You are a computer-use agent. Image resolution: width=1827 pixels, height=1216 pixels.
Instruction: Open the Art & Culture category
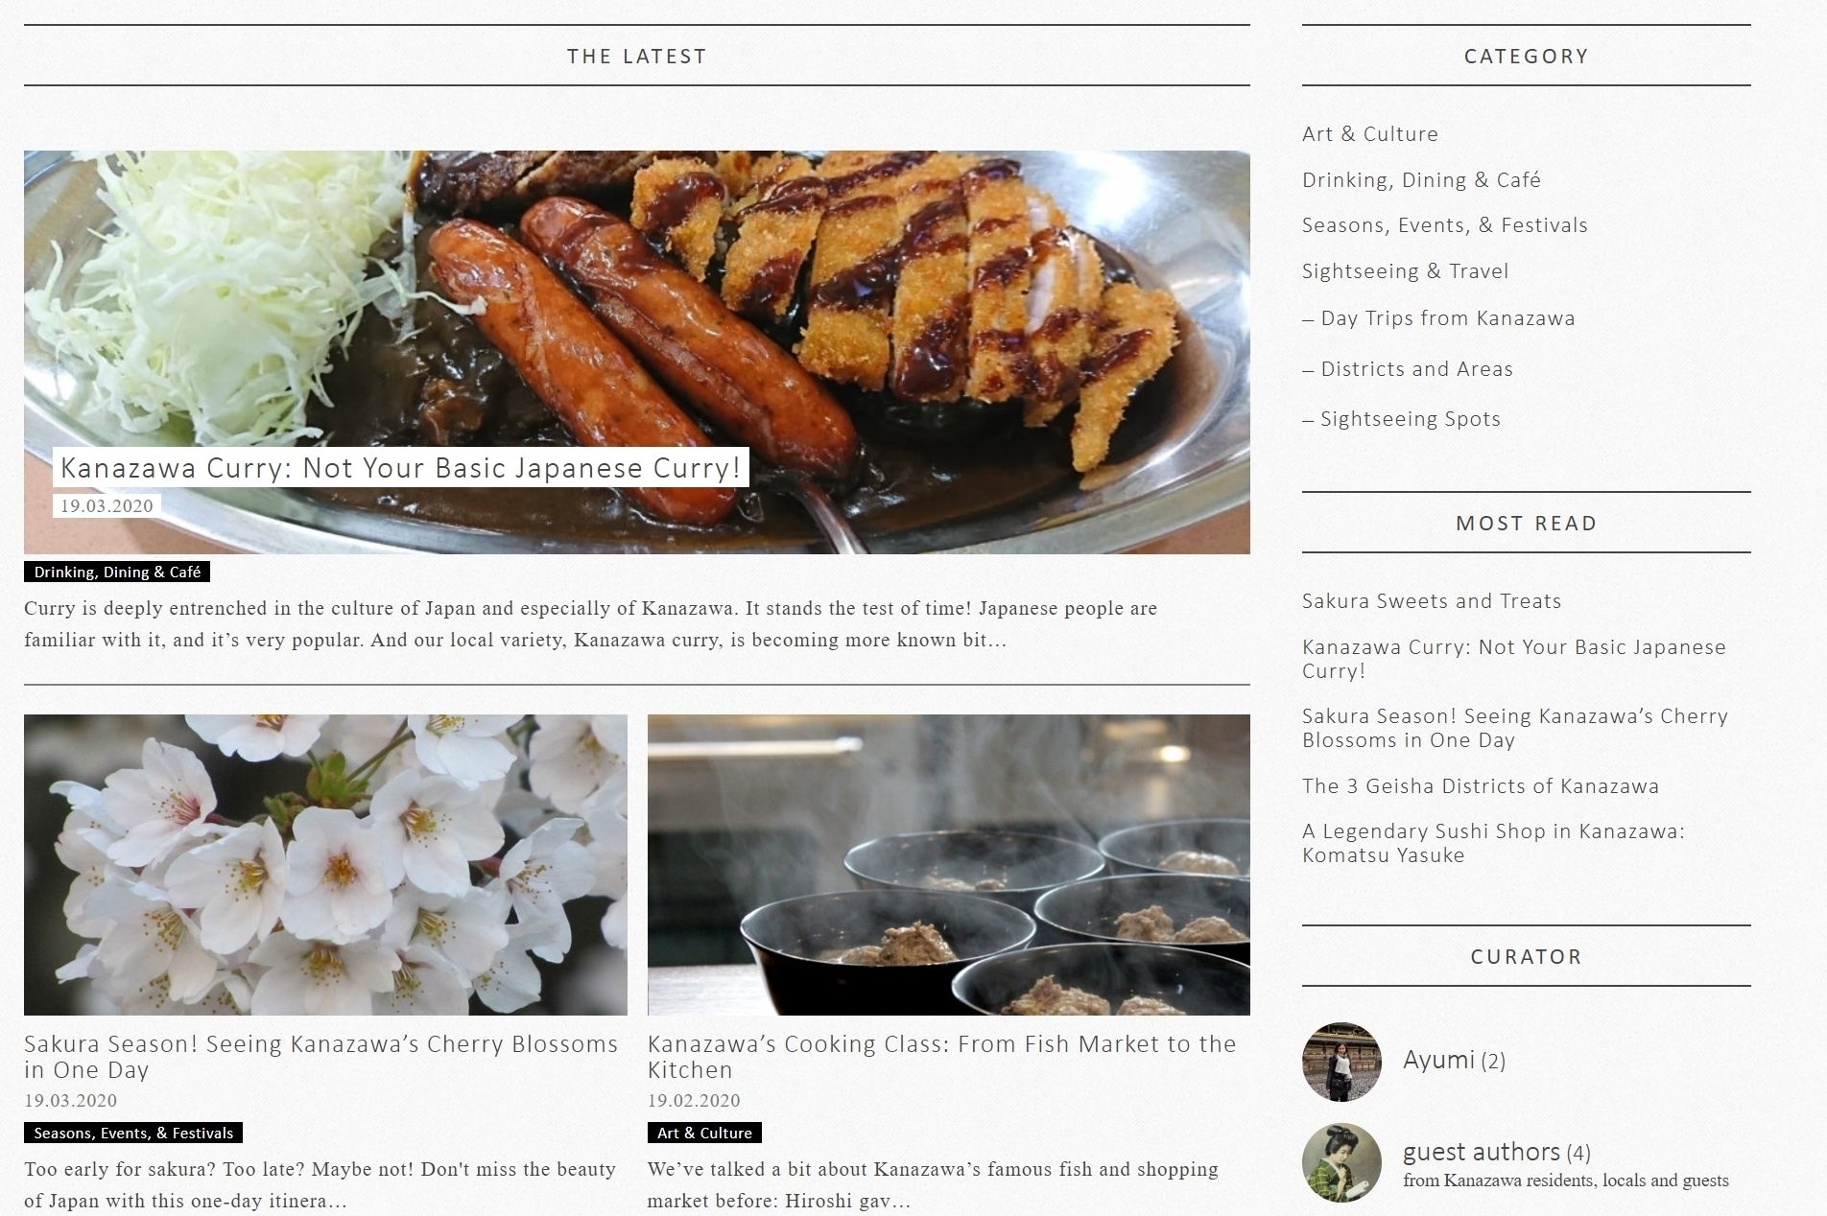pyautogui.click(x=1369, y=134)
